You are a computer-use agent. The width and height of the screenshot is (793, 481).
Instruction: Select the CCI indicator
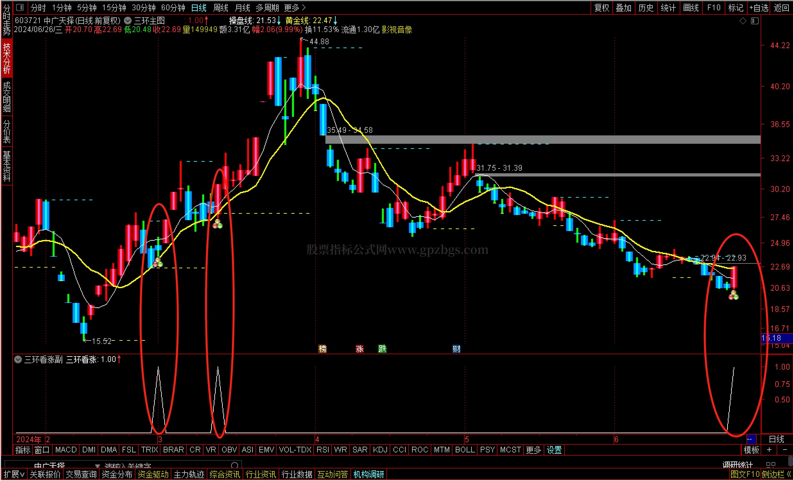click(x=400, y=450)
